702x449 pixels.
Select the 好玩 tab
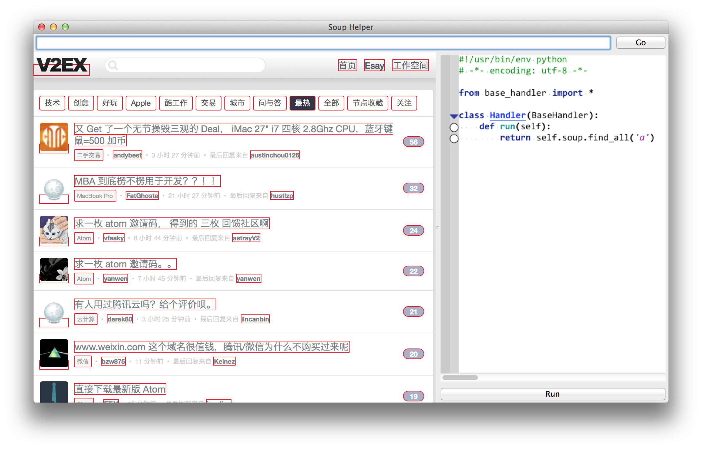click(110, 103)
